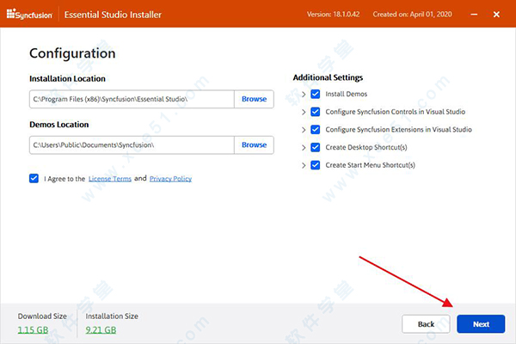Expand Create Start Menu Shortcut(s) chevron
This screenshot has width=516, height=344.
click(x=304, y=165)
